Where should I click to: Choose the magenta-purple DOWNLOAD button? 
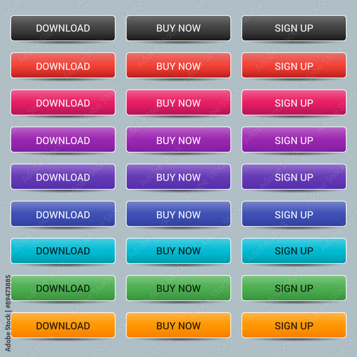[x=63, y=140]
